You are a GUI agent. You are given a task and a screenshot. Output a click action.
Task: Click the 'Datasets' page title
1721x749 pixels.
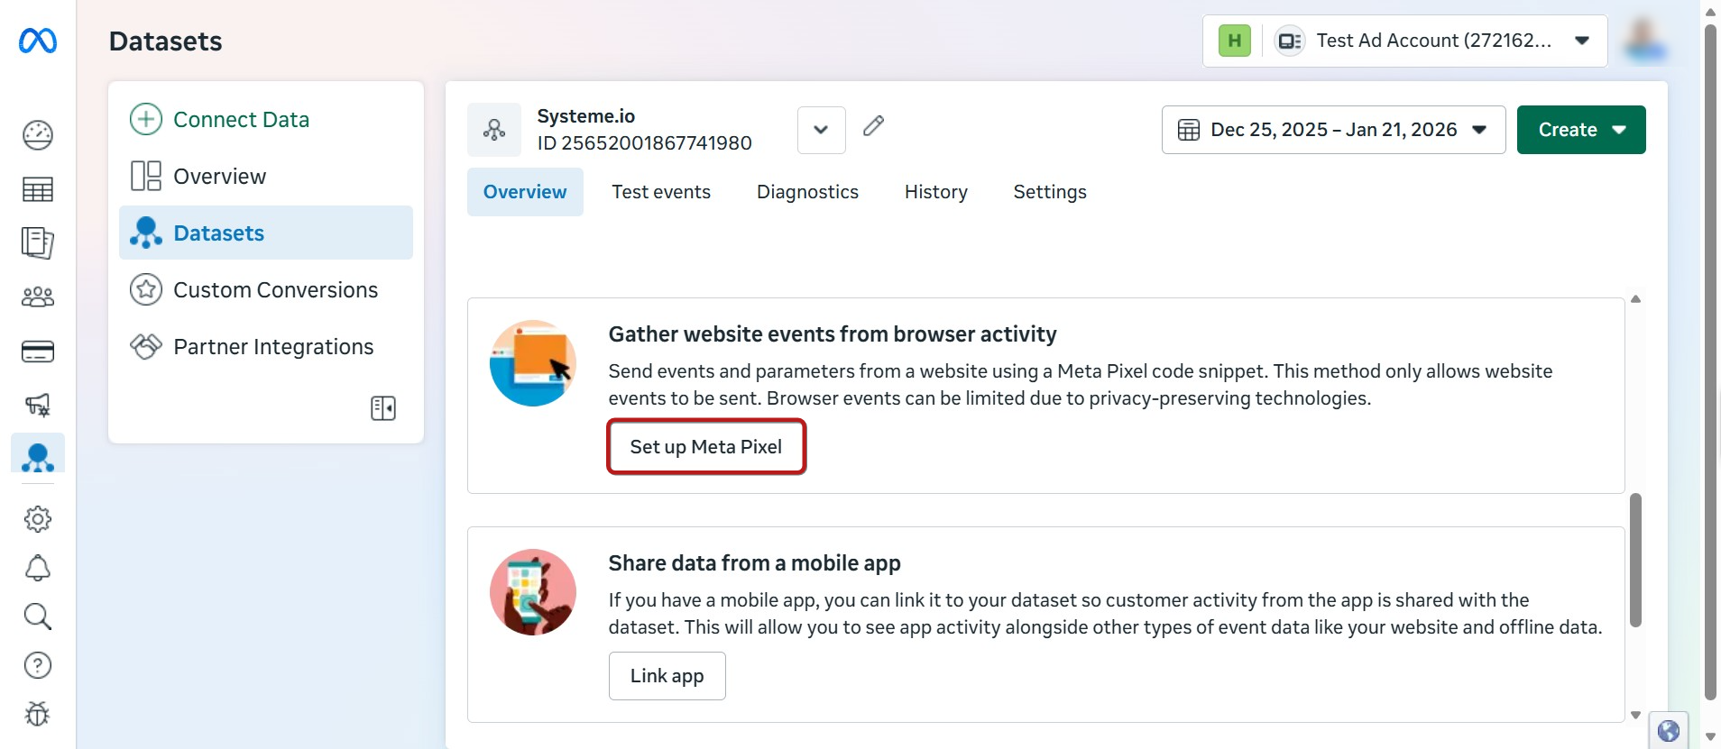coord(165,41)
